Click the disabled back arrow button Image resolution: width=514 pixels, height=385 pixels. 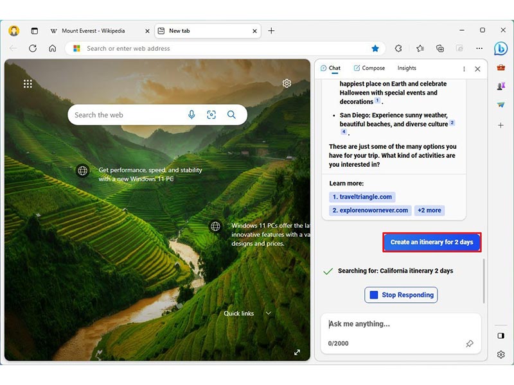coord(13,49)
